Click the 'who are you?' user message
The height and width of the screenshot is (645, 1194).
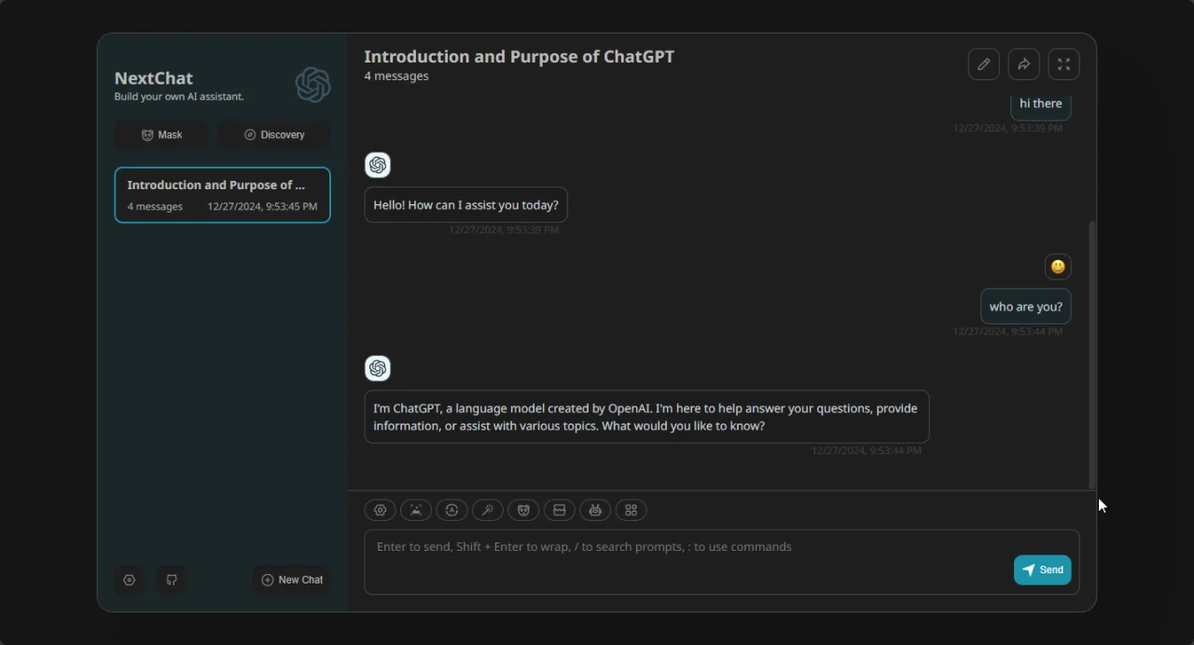pyautogui.click(x=1025, y=307)
